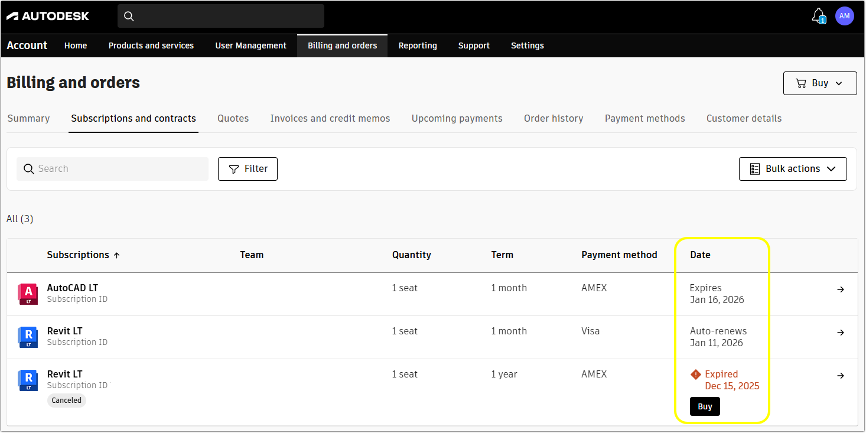Go to Products and services menu

(151, 45)
